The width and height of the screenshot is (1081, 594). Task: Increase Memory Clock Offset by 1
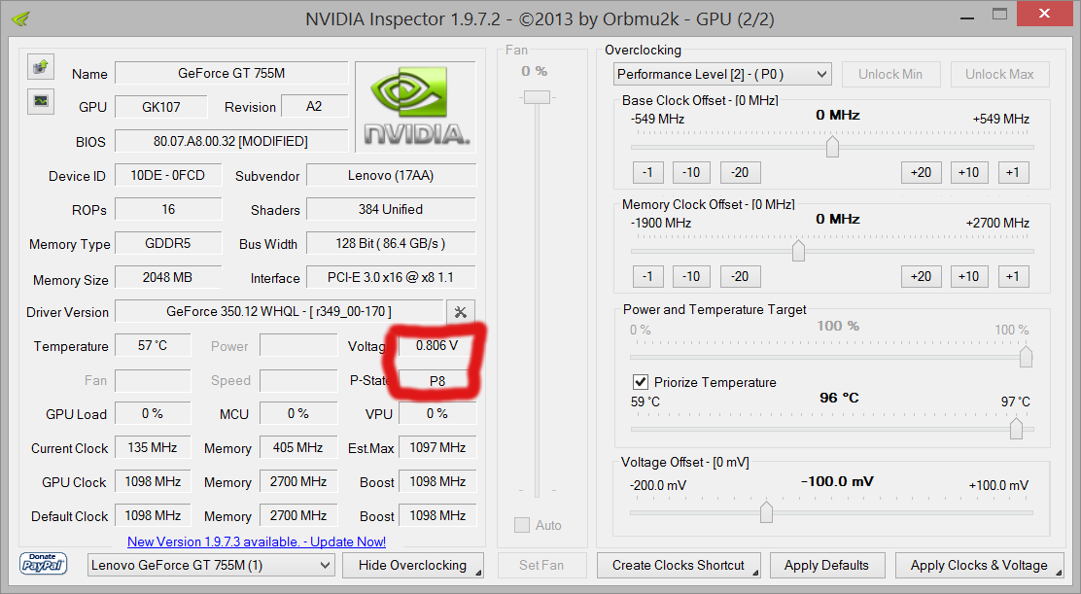click(x=1013, y=276)
